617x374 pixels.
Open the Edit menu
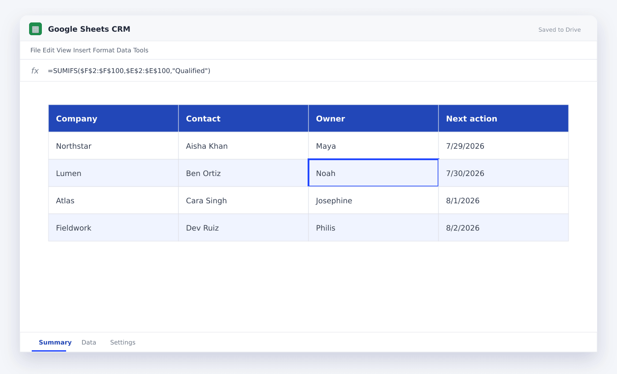pos(48,50)
